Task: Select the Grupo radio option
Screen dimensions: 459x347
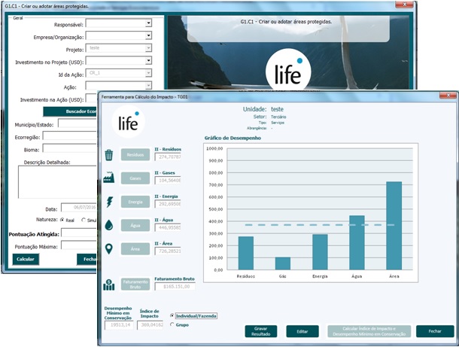Action: (x=172, y=324)
